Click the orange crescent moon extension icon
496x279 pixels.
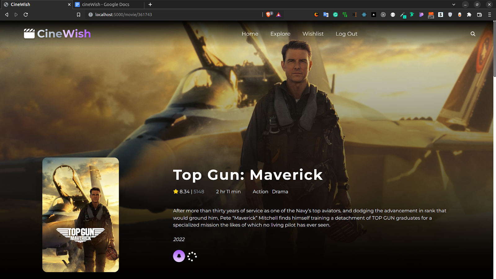pyautogui.click(x=316, y=15)
